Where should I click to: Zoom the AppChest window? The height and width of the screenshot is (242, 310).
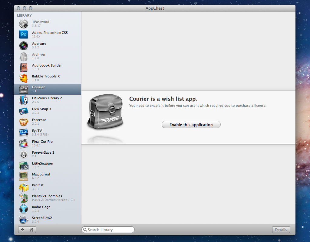point(31,8)
